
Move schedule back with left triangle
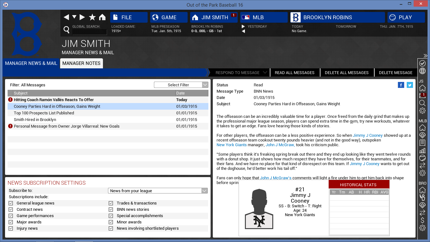[x=243, y=31]
